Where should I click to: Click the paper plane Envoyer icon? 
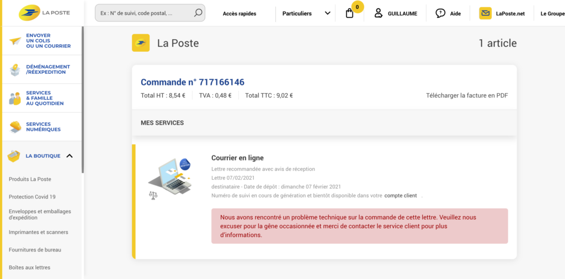click(15, 41)
